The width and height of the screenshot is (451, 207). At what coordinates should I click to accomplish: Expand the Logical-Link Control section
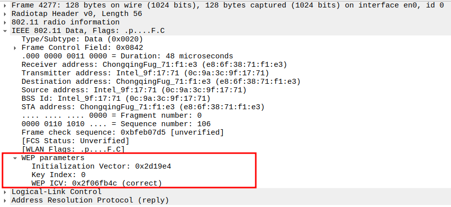(x=6, y=192)
